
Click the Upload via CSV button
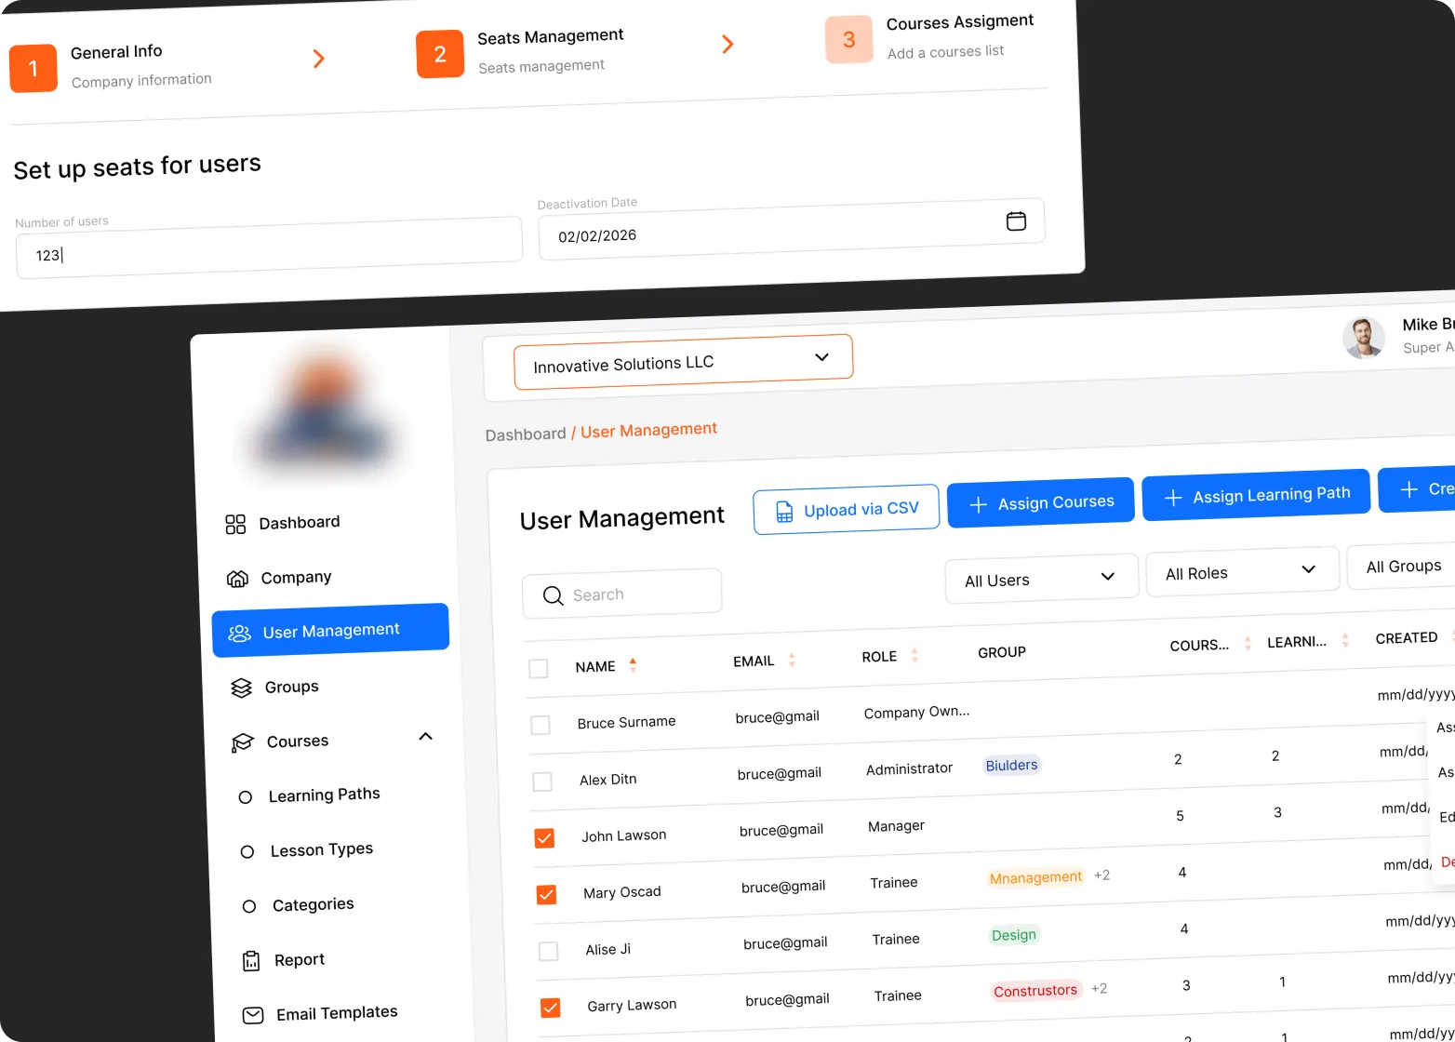846,509
